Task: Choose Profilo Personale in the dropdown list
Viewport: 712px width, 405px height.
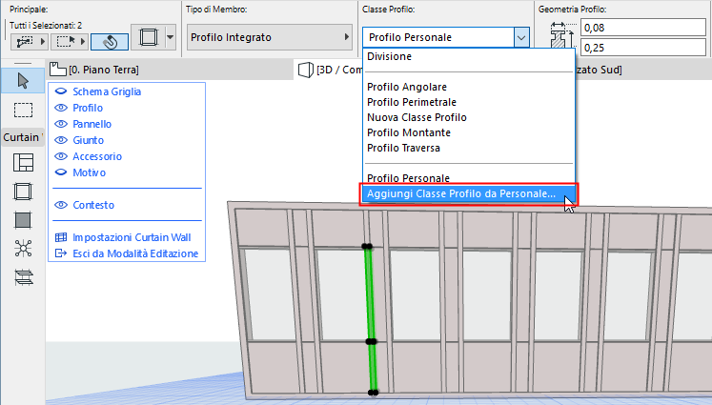Action: [469, 177]
